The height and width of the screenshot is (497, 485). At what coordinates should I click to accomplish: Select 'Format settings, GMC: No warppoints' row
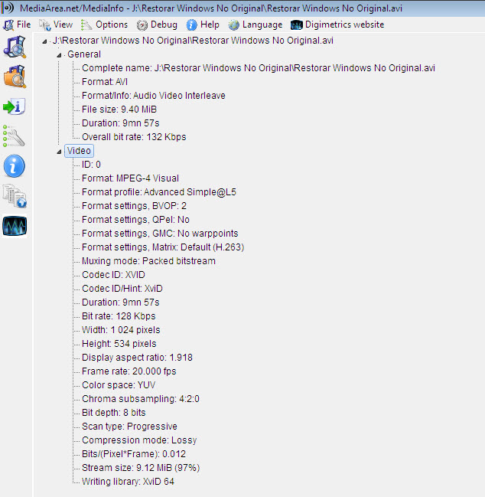click(160, 234)
